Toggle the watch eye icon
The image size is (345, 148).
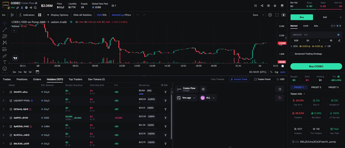click(269, 5)
